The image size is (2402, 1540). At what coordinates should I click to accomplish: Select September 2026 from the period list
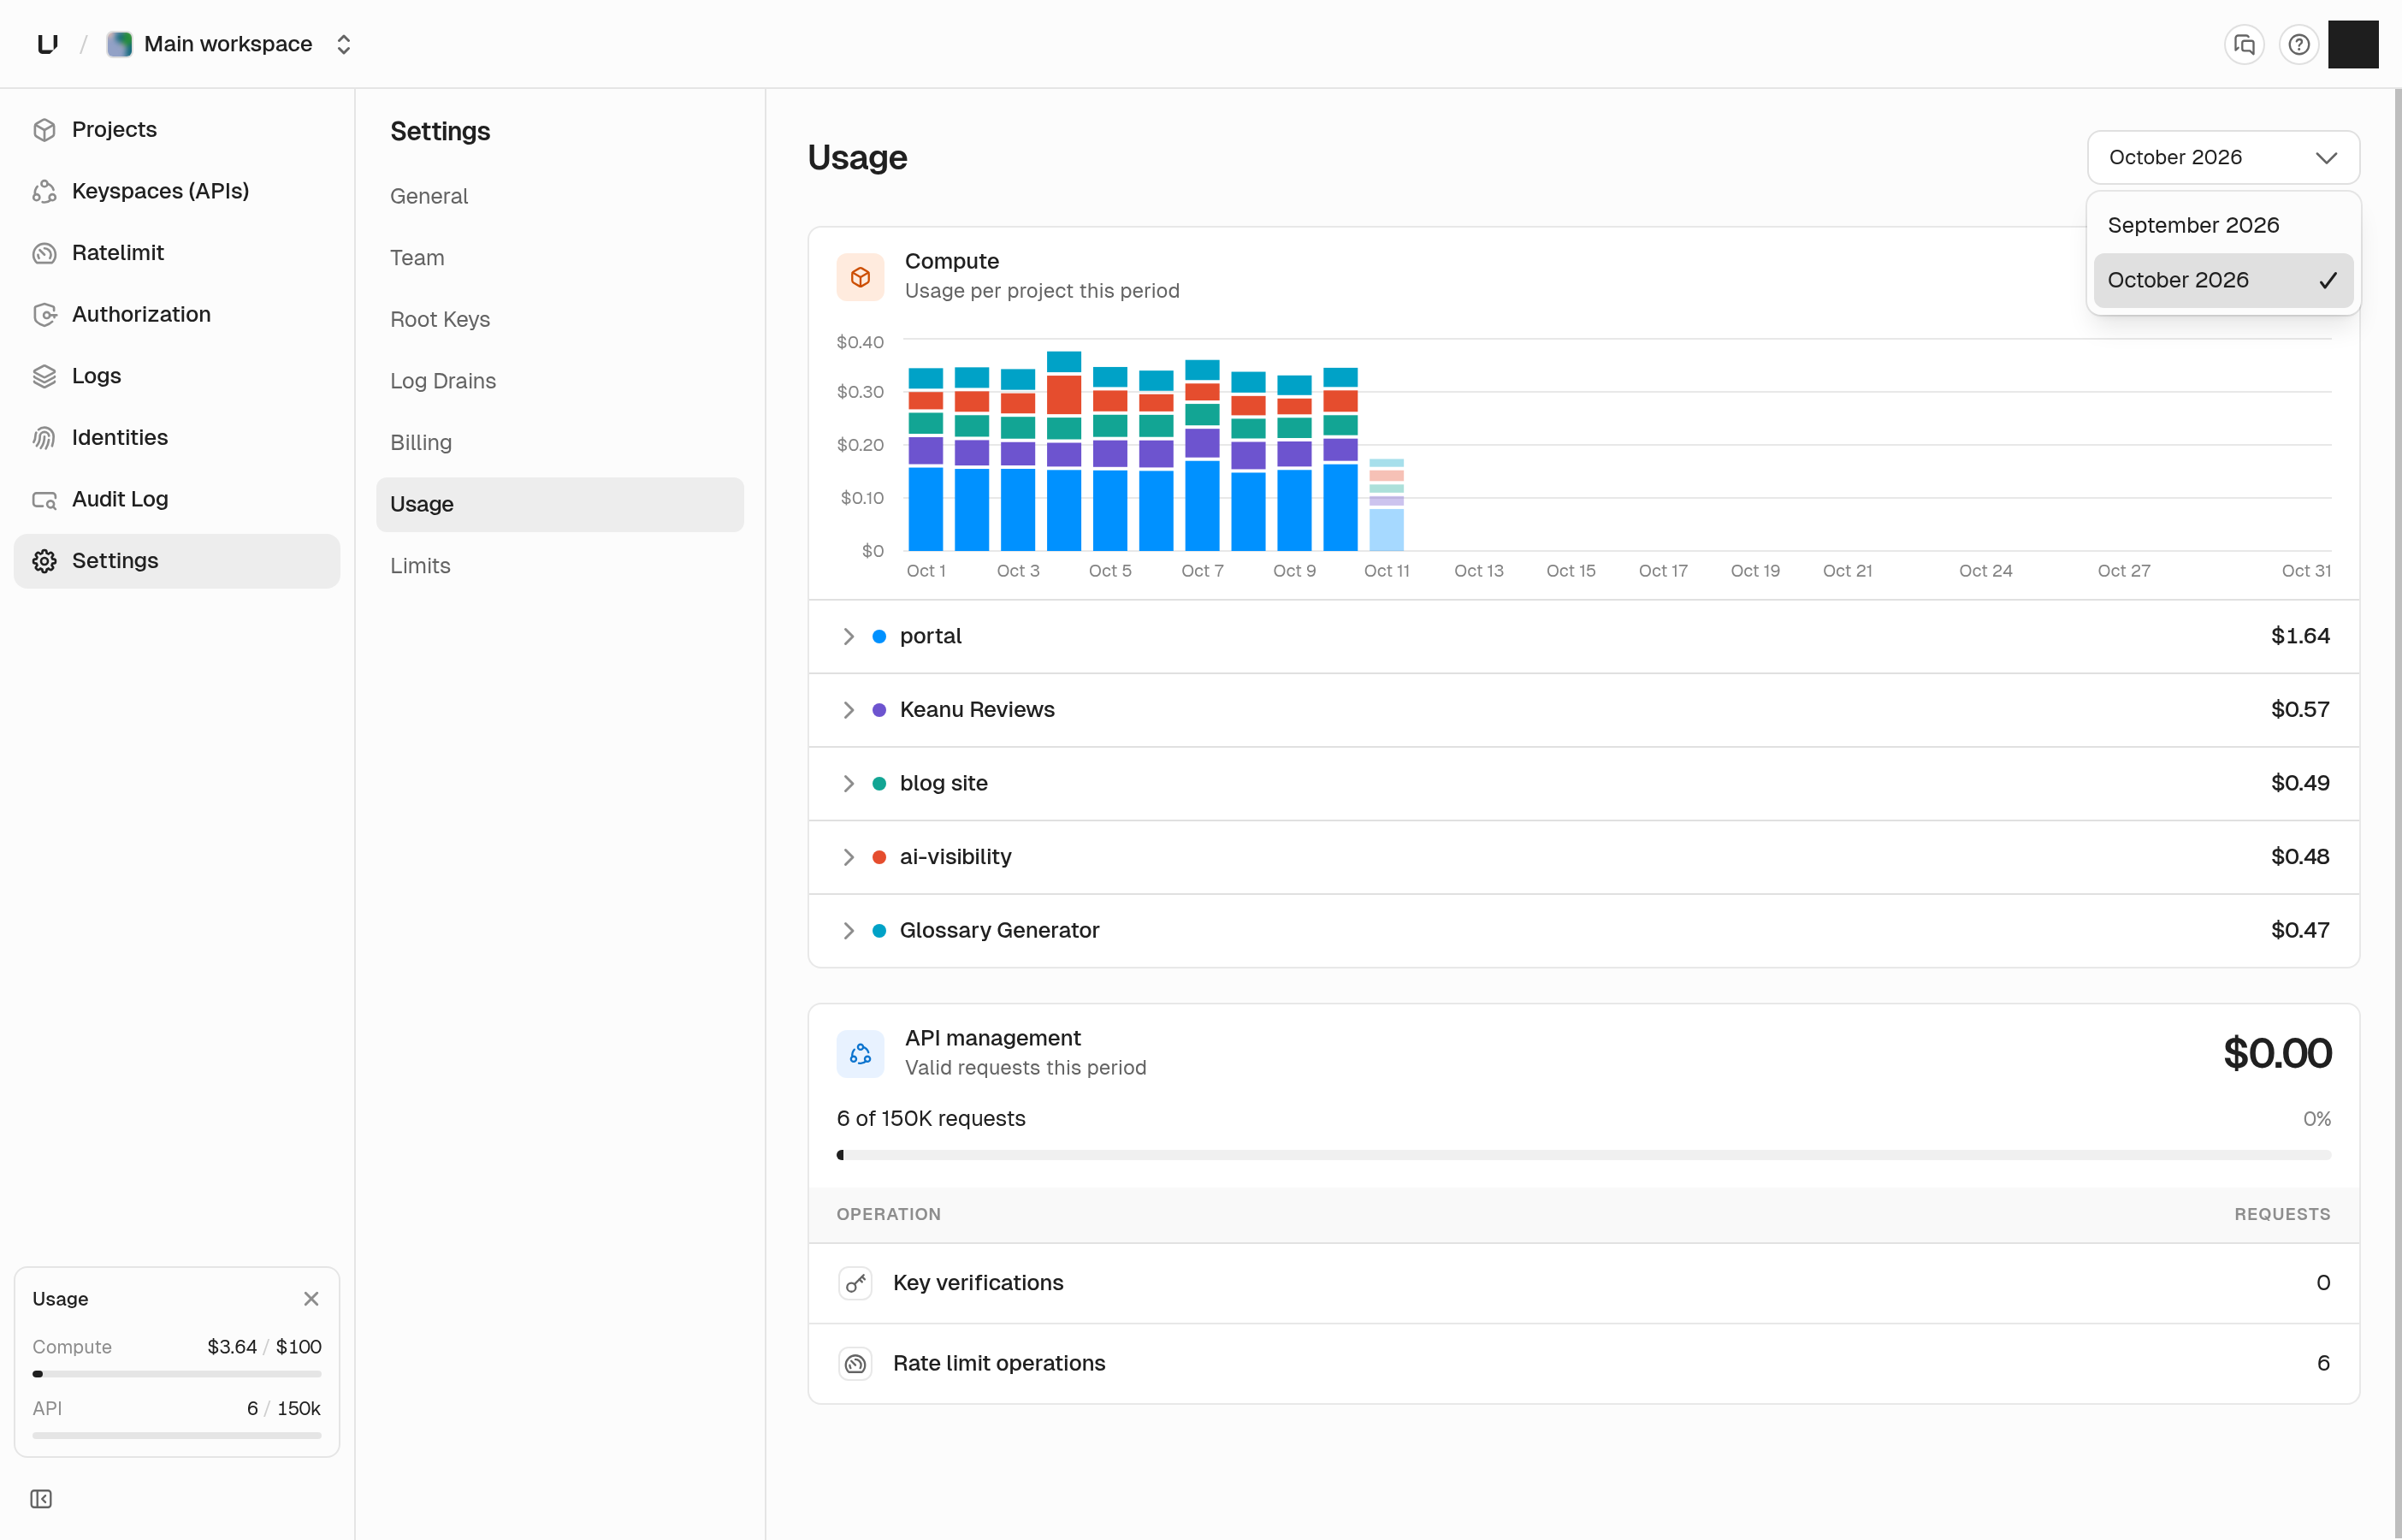tap(2223, 225)
